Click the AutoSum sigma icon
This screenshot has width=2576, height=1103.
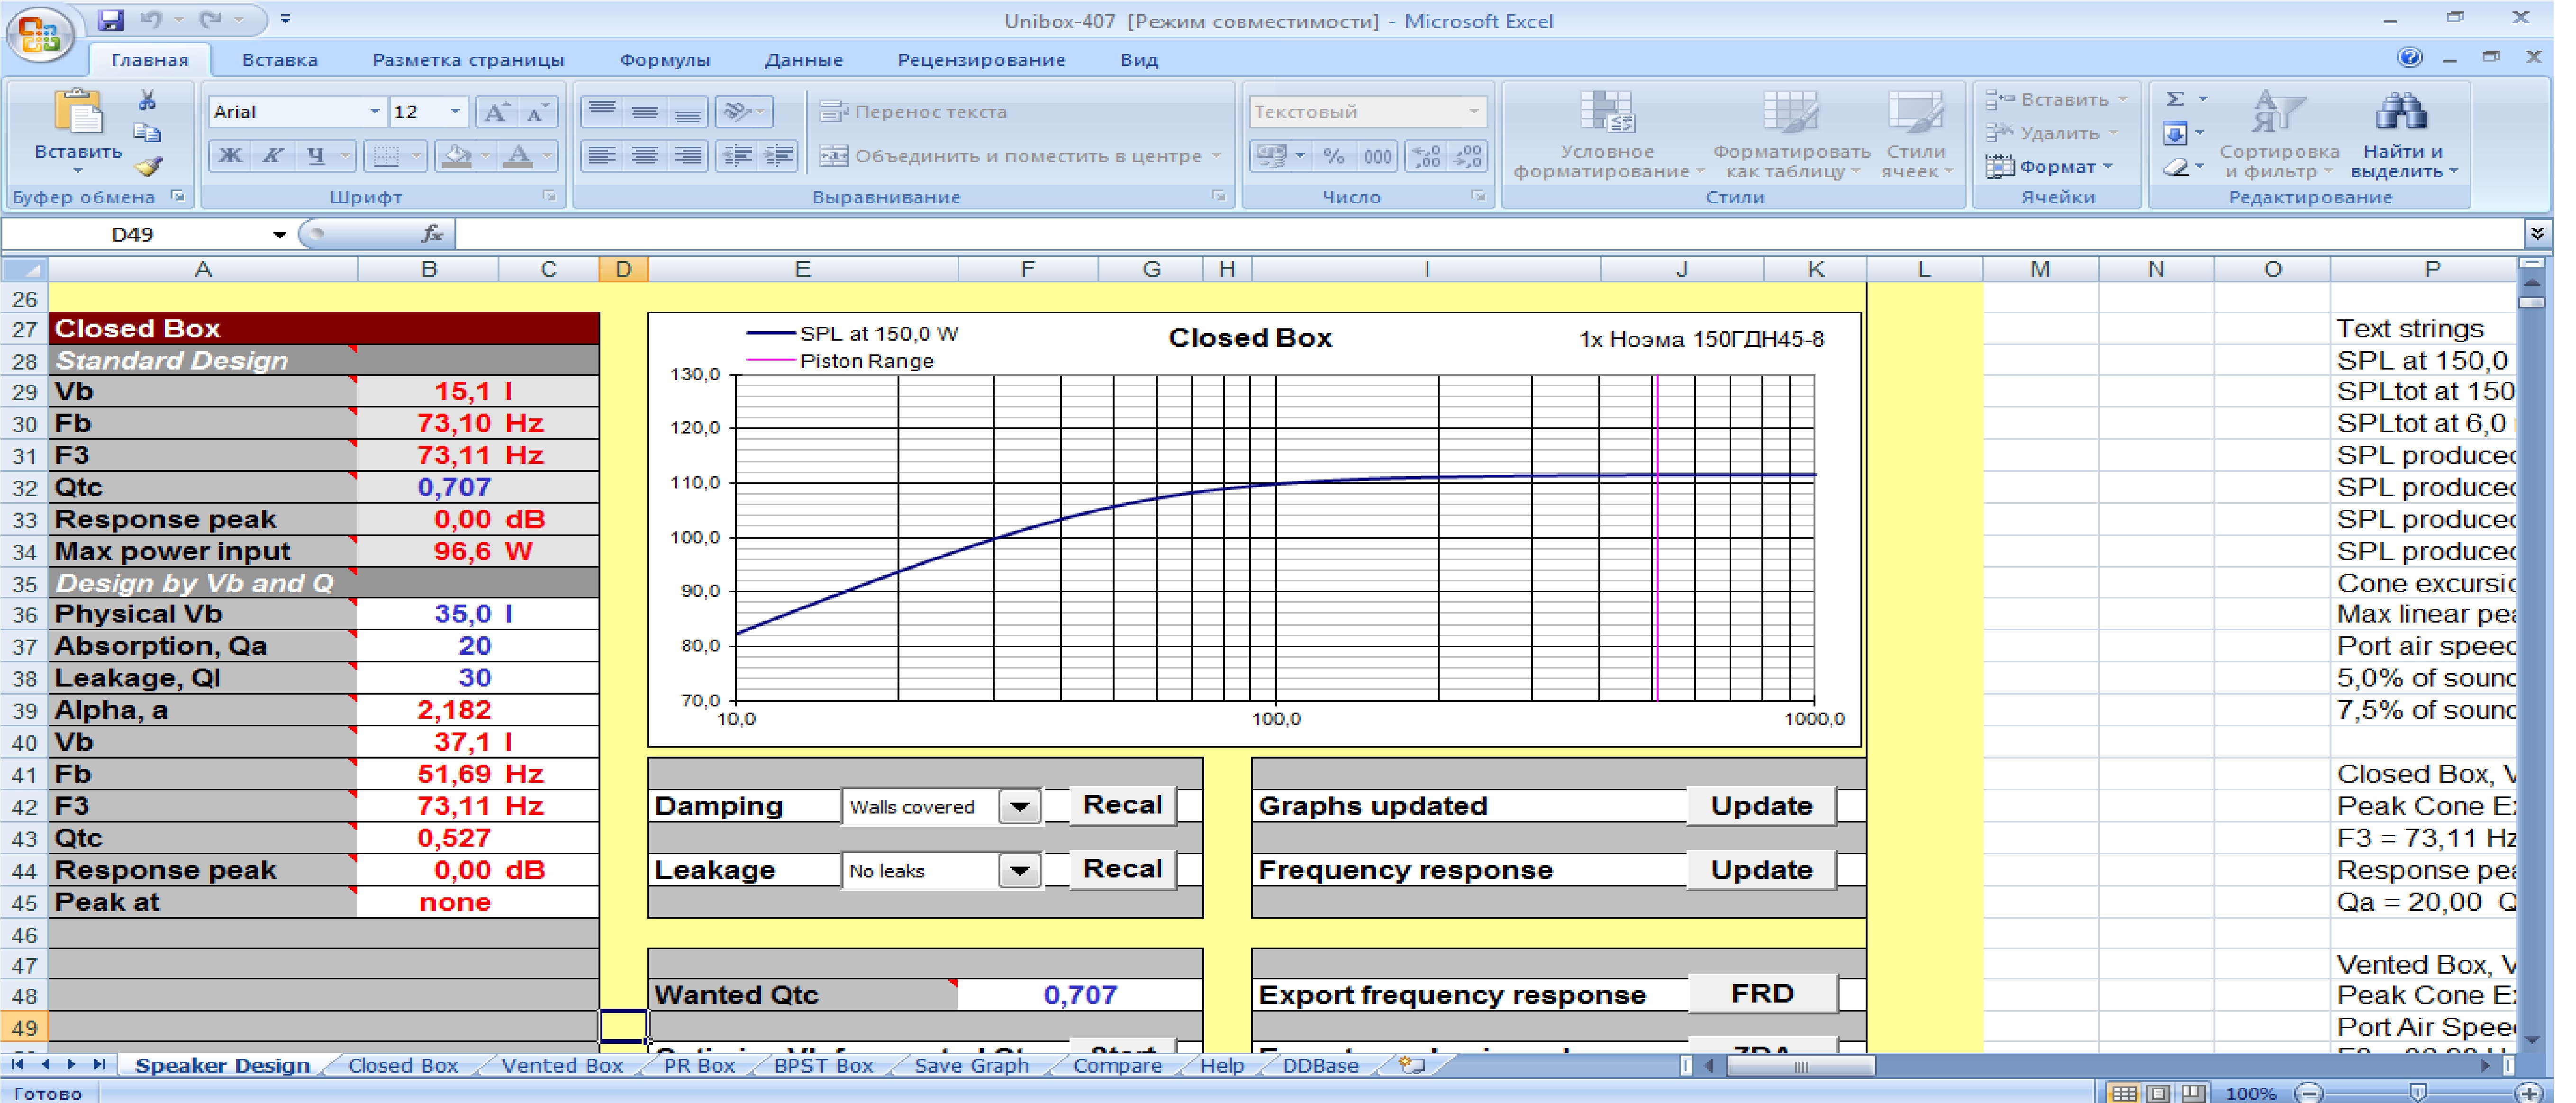2175,99
